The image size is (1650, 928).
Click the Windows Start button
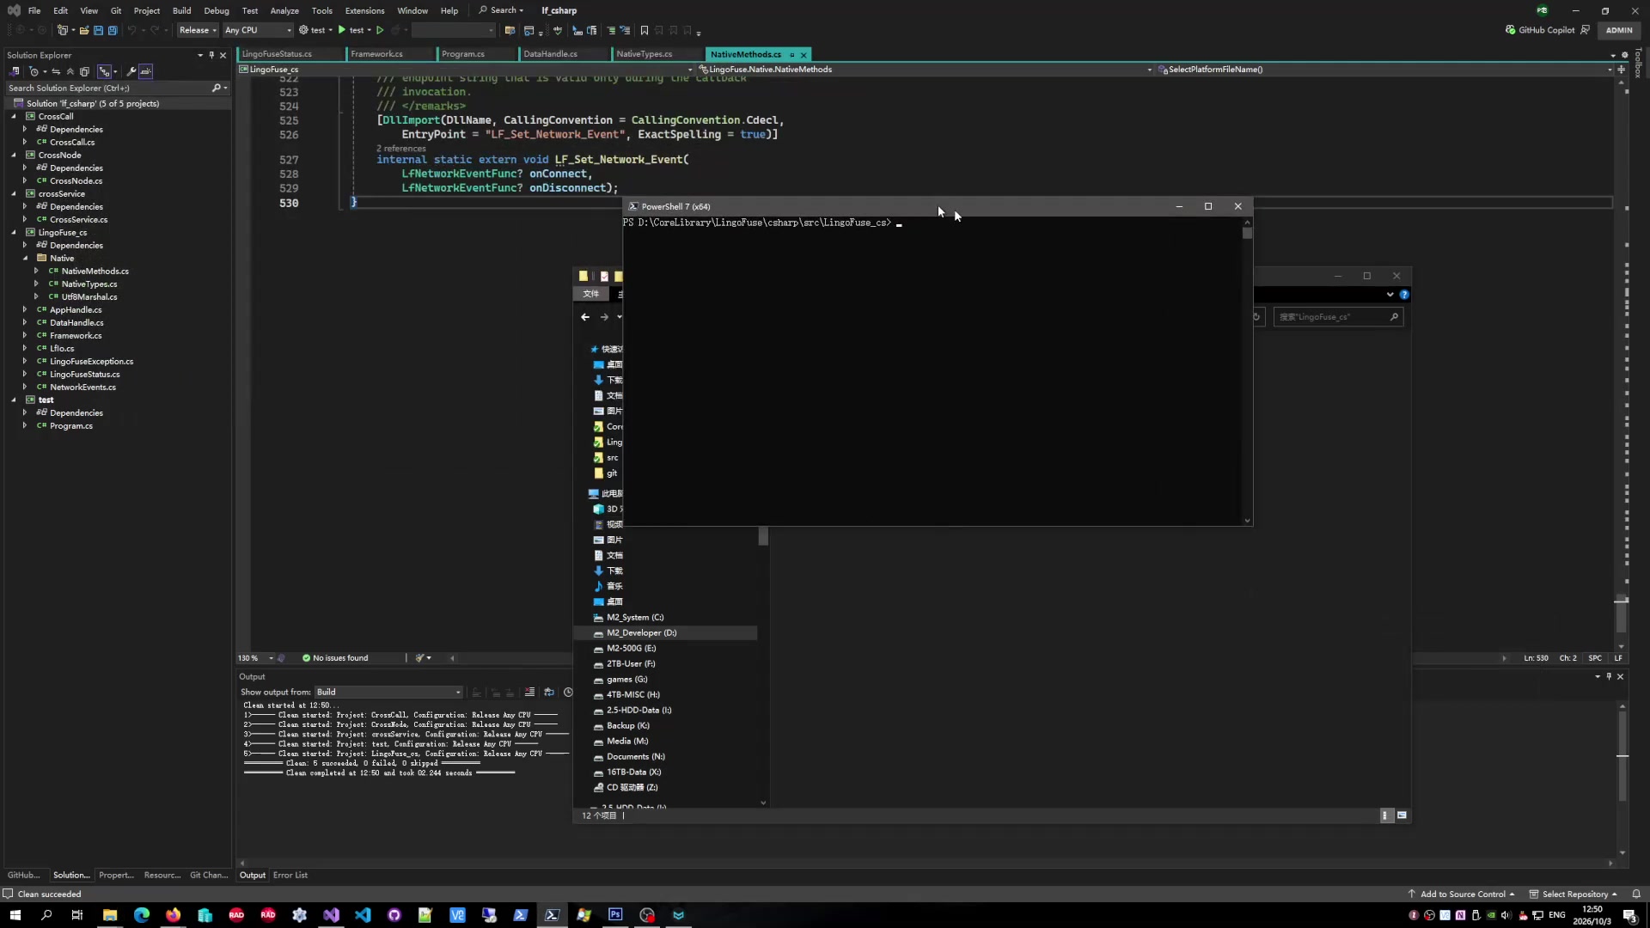[15, 915]
